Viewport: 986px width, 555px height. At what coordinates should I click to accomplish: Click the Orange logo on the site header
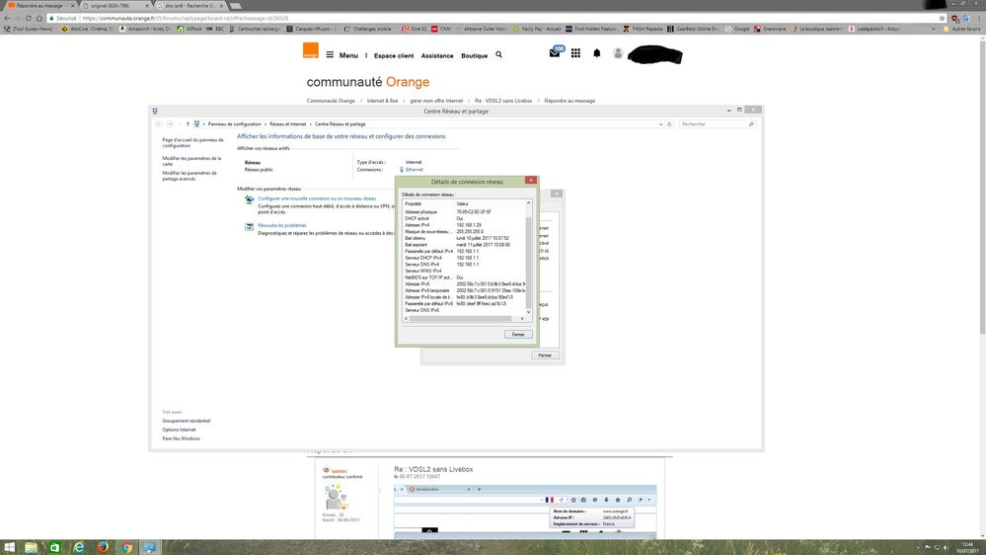click(311, 50)
